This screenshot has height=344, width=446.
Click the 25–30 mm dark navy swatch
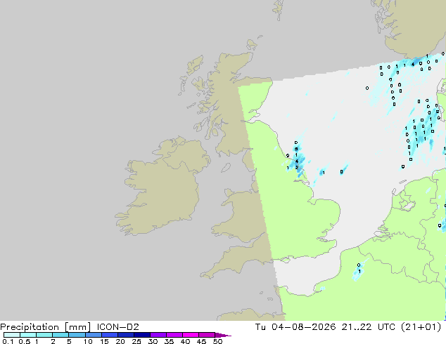pyautogui.click(x=142, y=335)
